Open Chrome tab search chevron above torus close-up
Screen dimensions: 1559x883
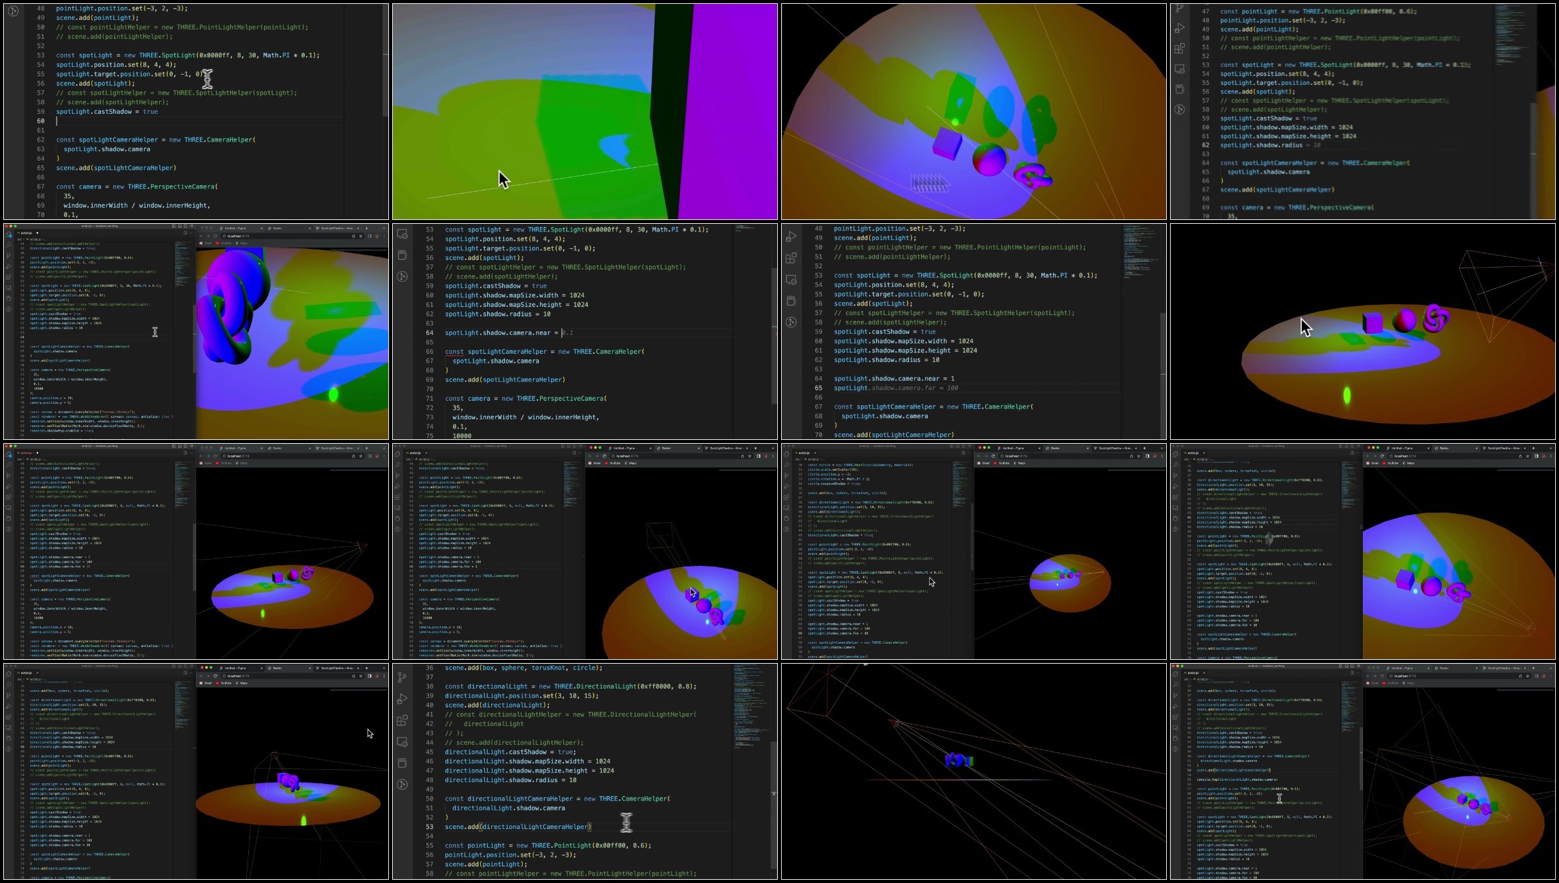pyautogui.click(x=384, y=228)
